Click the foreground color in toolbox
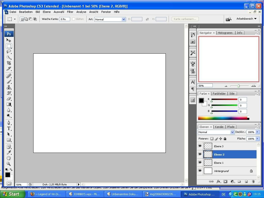 point(7,175)
